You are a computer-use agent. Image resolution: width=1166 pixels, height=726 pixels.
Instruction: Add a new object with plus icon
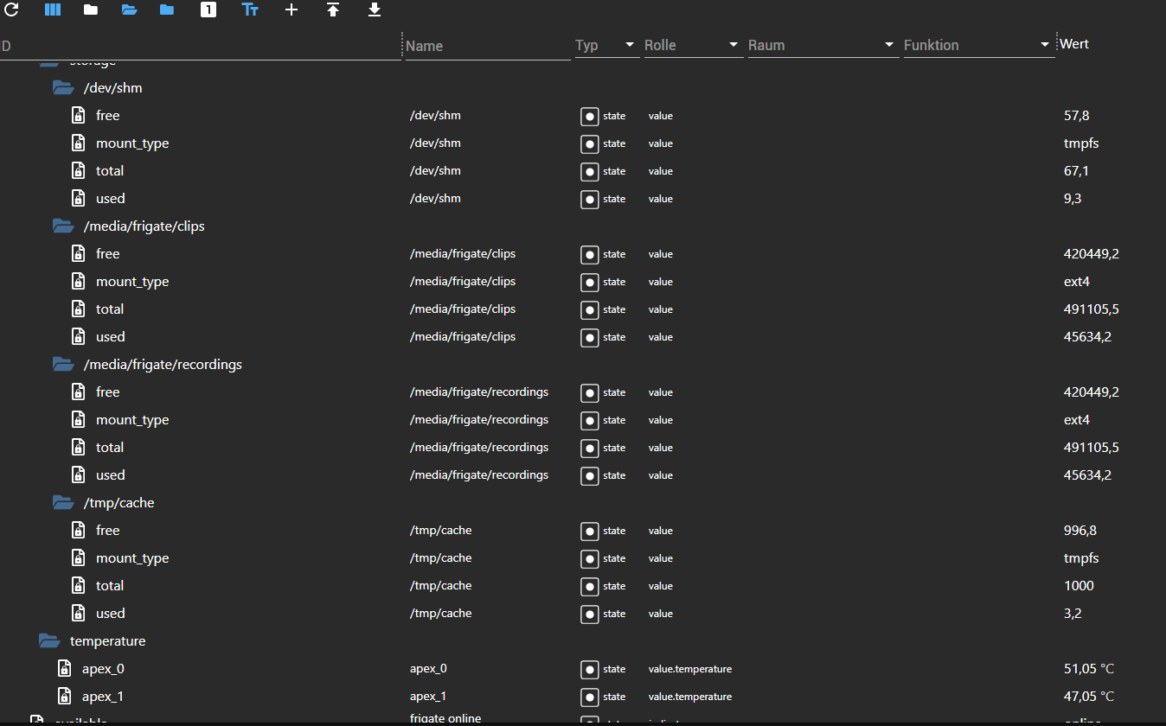(291, 10)
